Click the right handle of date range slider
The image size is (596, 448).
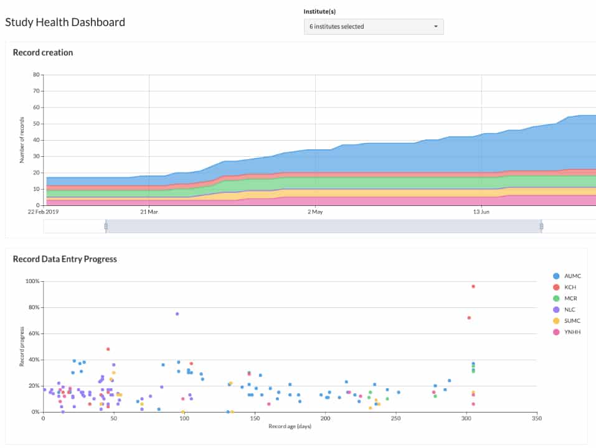[541, 226]
